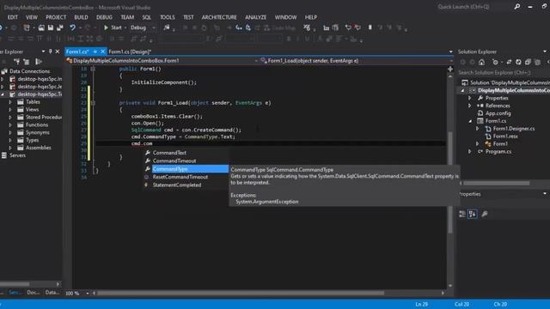The width and height of the screenshot is (550, 309).
Task: Open the DEBUG menu
Action: pyautogui.click(x=104, y=17)
